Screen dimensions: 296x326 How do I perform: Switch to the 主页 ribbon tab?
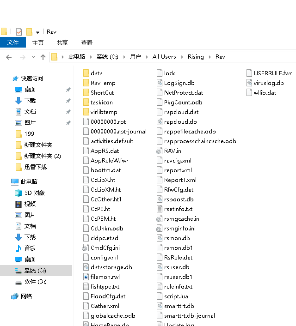[x=38, y=42]
